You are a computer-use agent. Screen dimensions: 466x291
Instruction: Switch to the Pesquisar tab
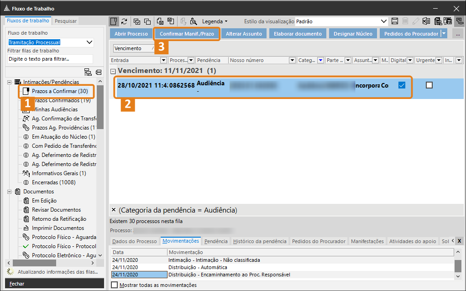click(x=66, y=21)
